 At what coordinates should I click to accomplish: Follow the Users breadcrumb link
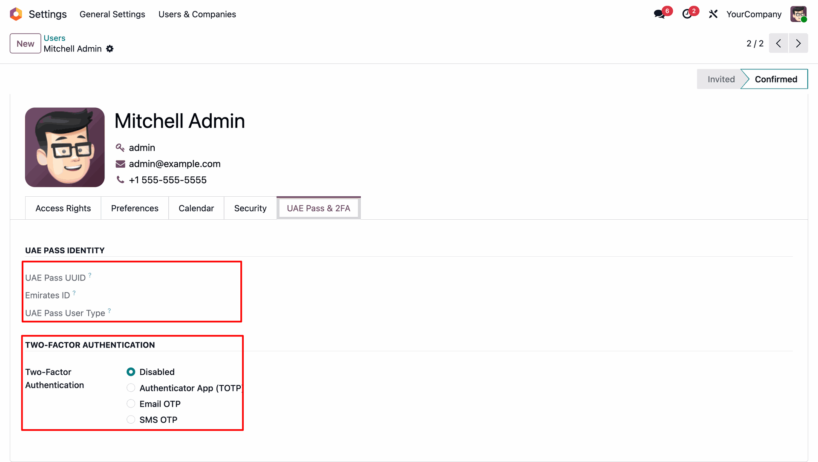tap(55, 38)
